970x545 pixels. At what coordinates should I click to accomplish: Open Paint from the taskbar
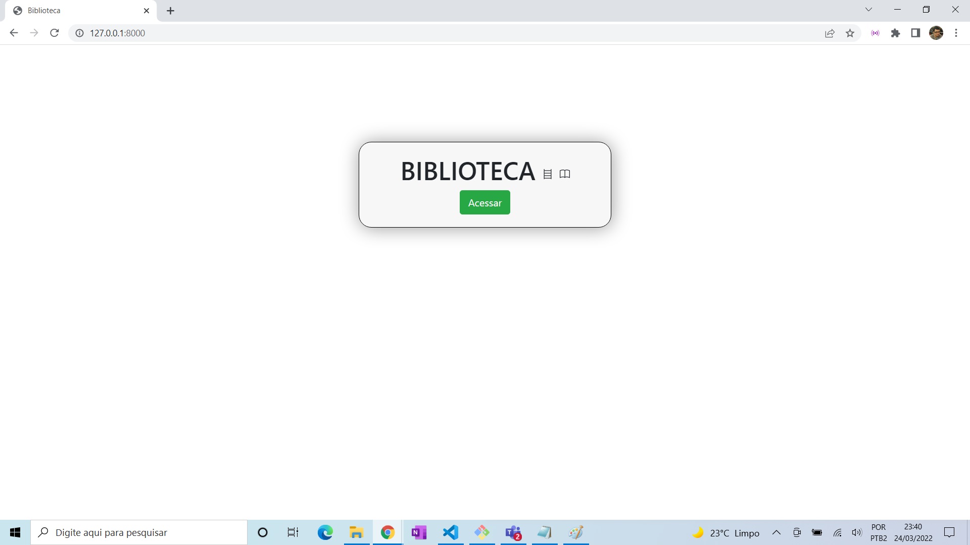576,532
